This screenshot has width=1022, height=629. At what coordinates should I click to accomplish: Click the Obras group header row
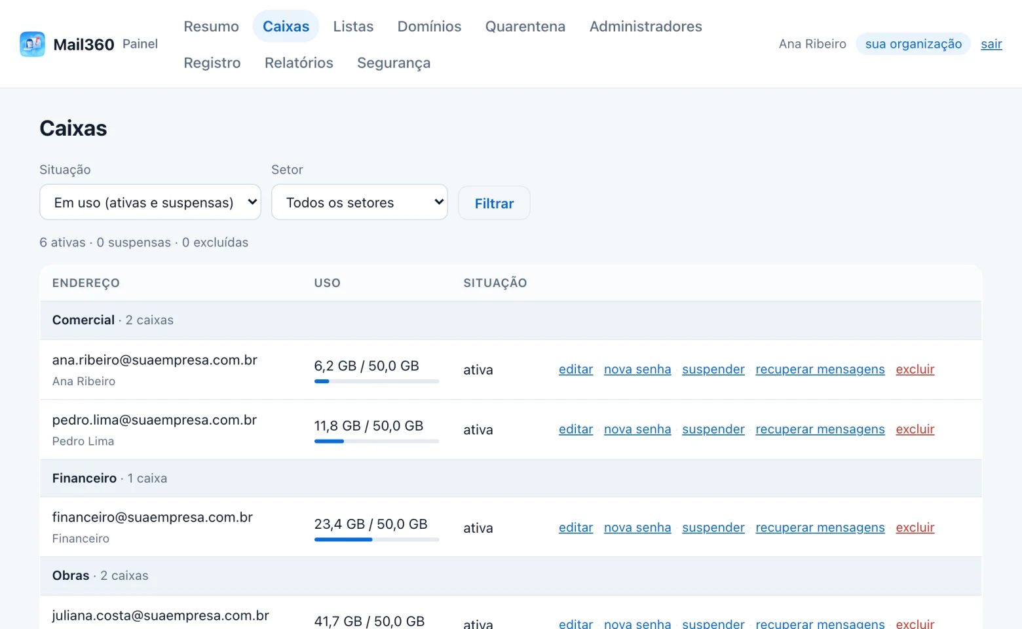510,576
